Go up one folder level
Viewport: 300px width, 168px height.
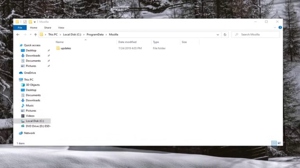(x=35, y=35)
